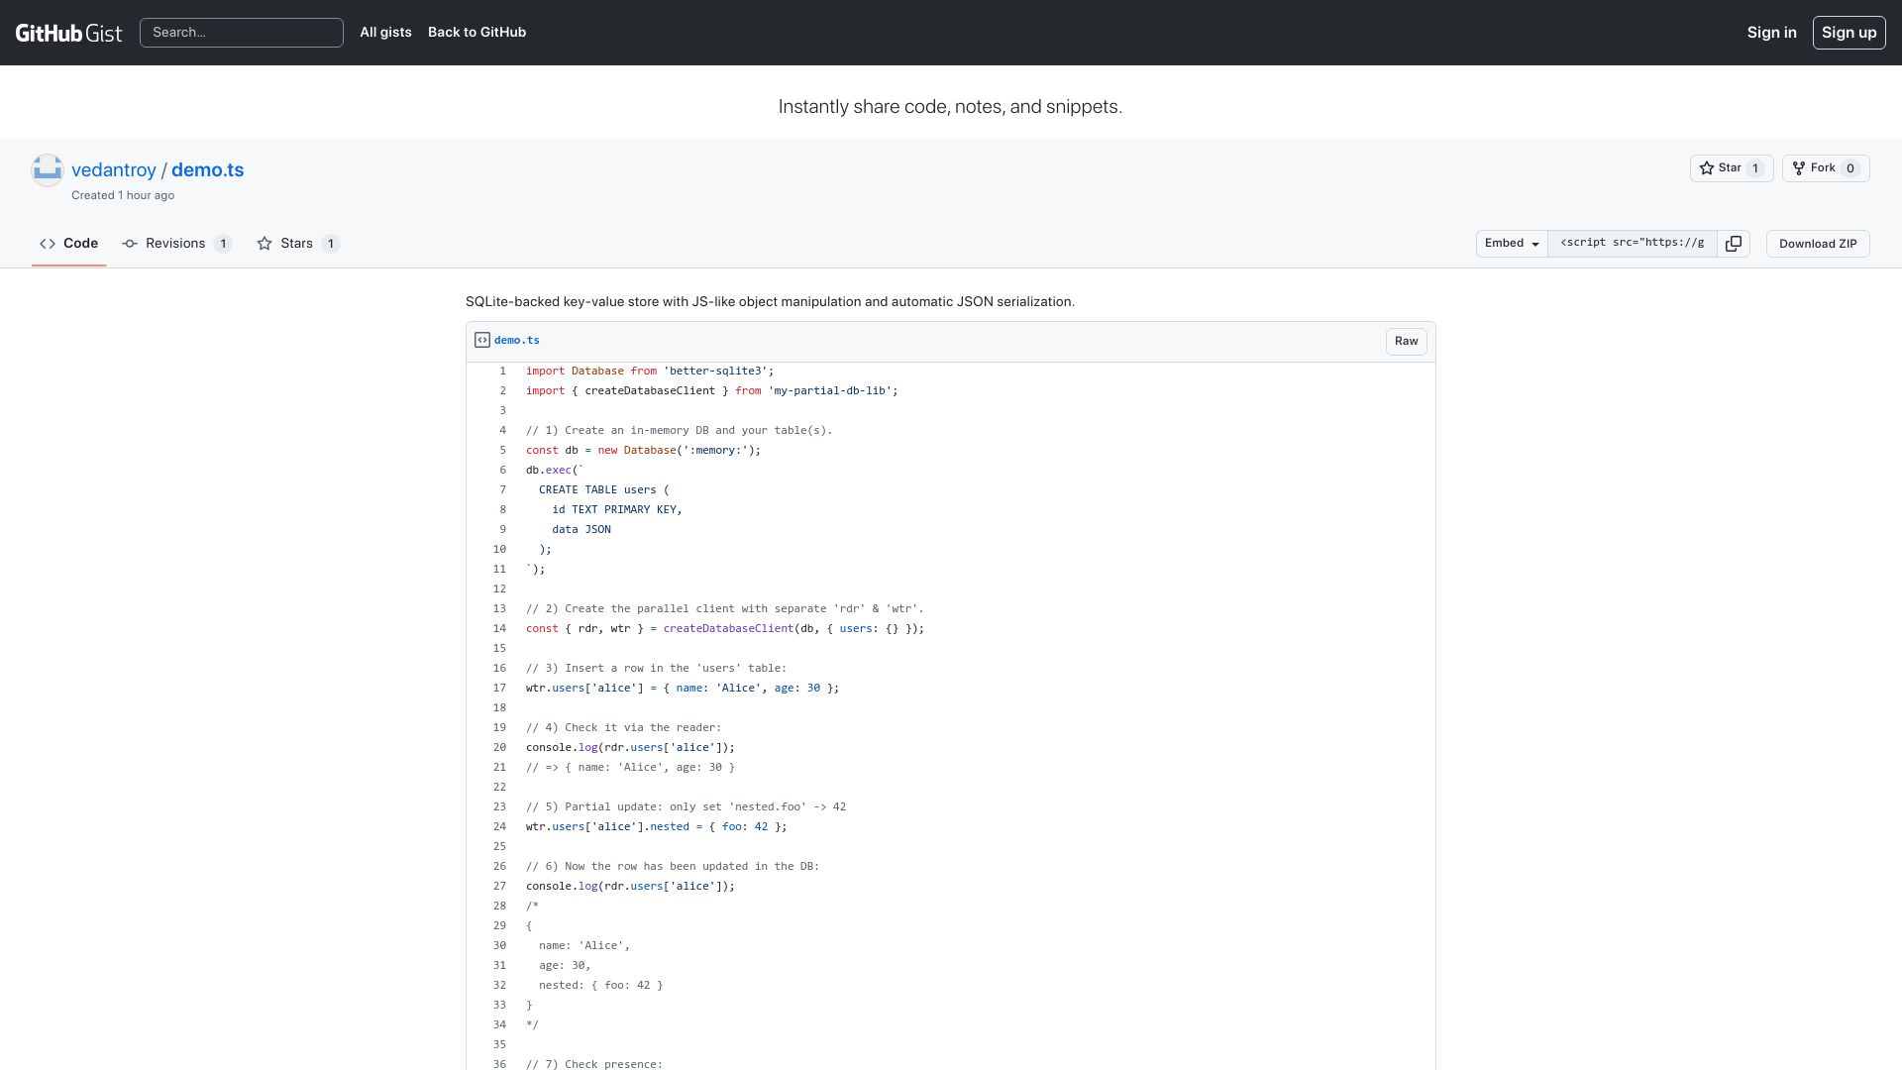The height and width of the screenshot is (1070, 1902).
Task: Select line number 24 of the code
Action: click(x=499, y=827)
